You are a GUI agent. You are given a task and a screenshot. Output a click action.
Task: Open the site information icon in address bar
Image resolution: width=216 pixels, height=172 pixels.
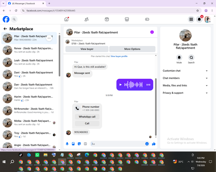point(23,11)
